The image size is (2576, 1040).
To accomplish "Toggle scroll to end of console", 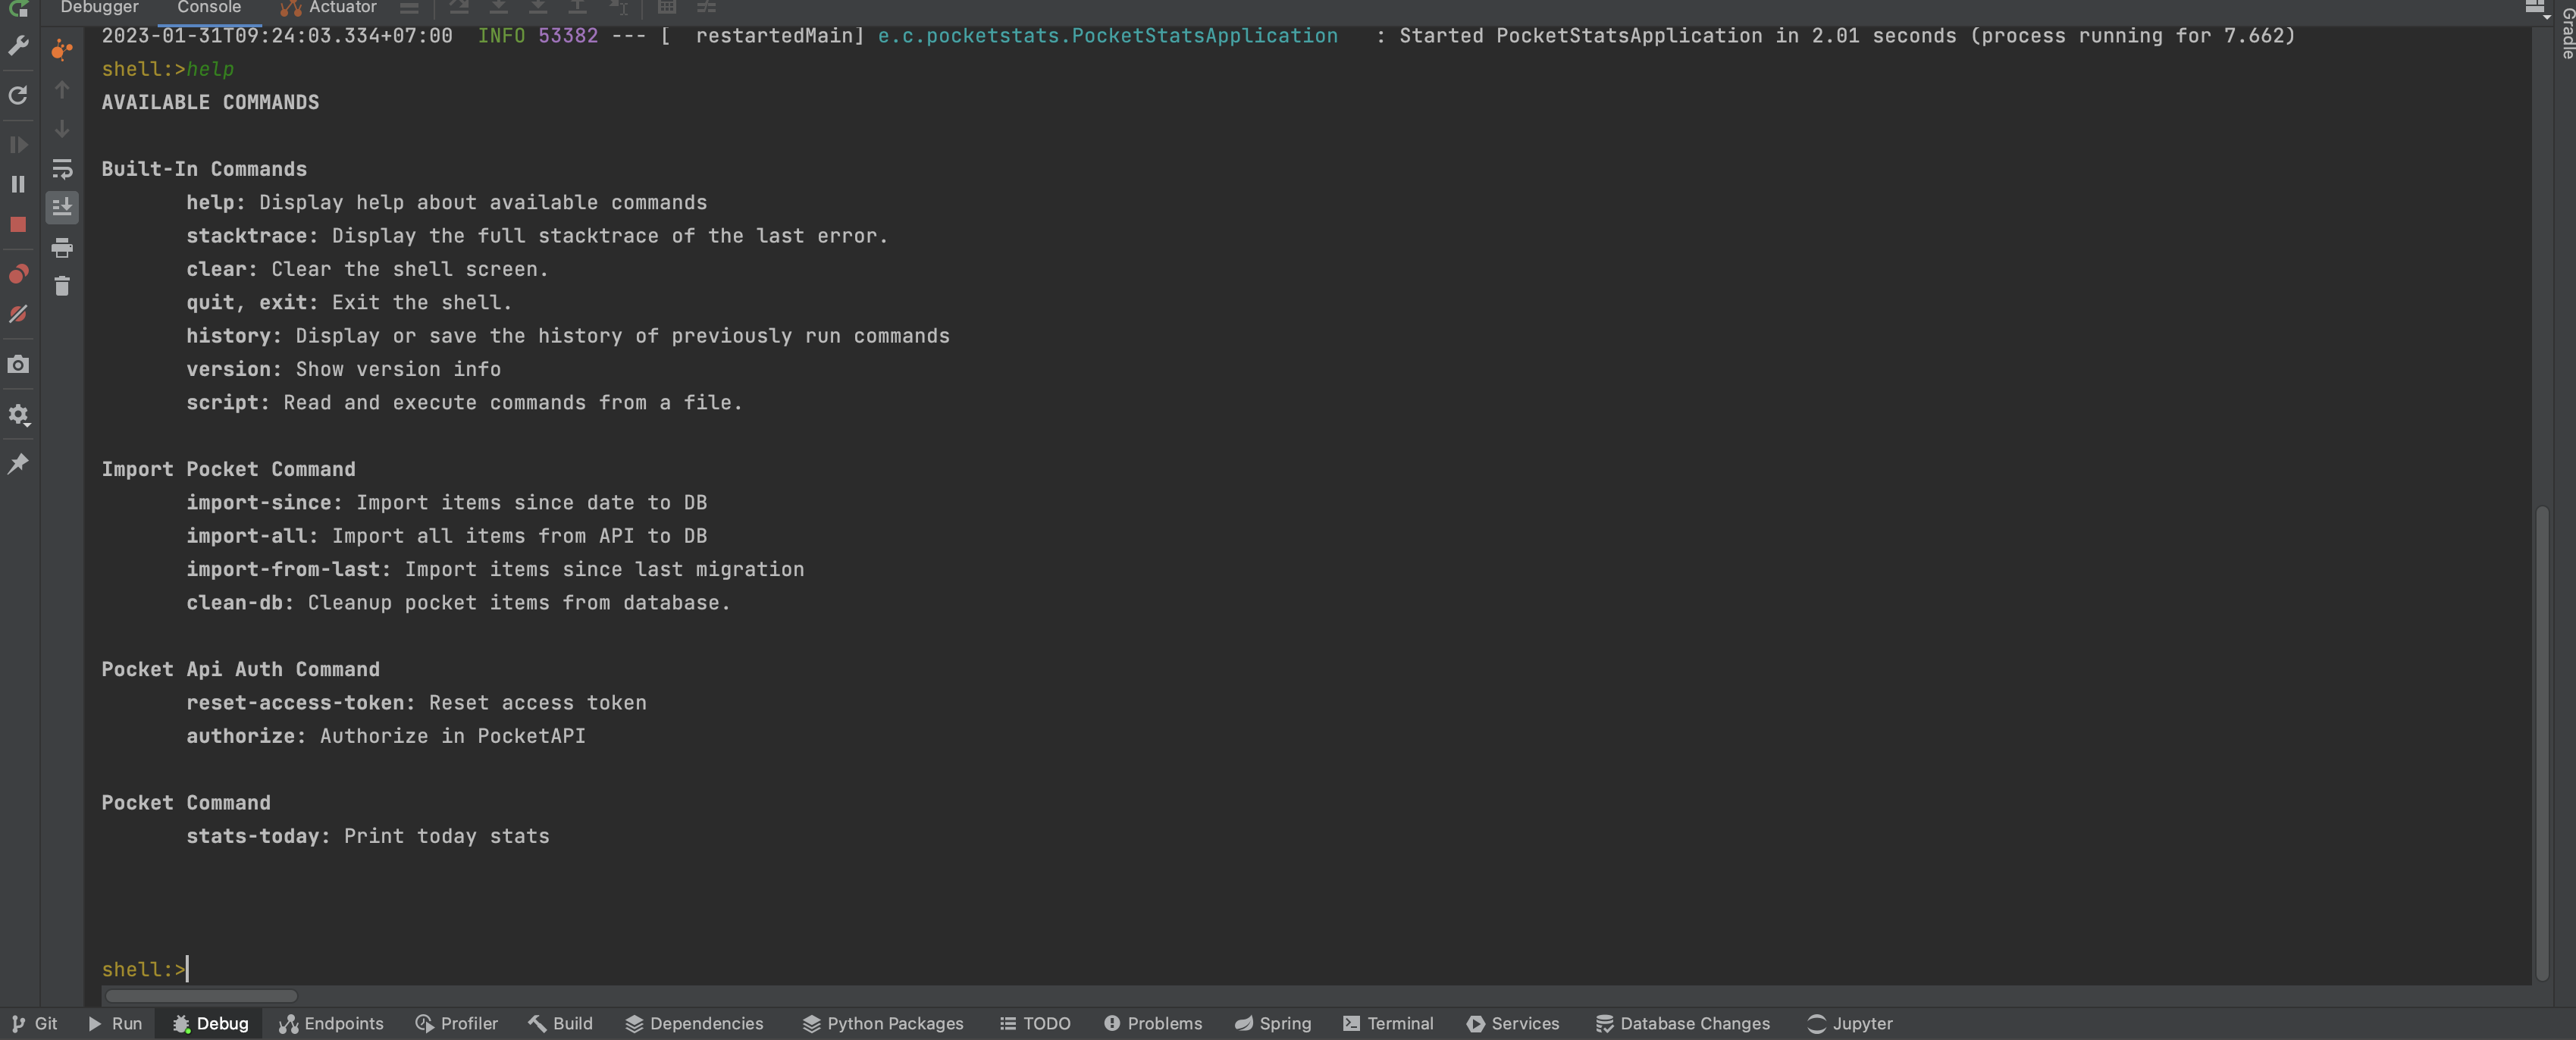I will 62,207.
